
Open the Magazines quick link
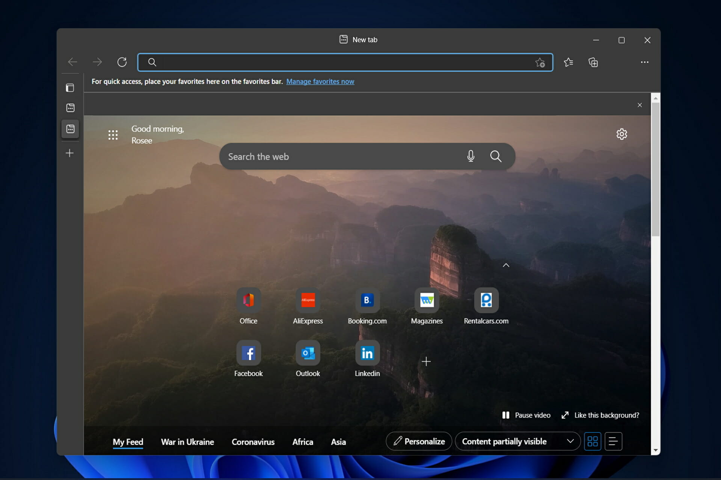(x=427, y=306)
